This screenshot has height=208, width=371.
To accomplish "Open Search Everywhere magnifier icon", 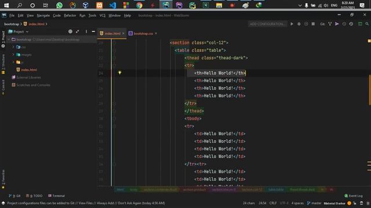I will tap(367, 24).
